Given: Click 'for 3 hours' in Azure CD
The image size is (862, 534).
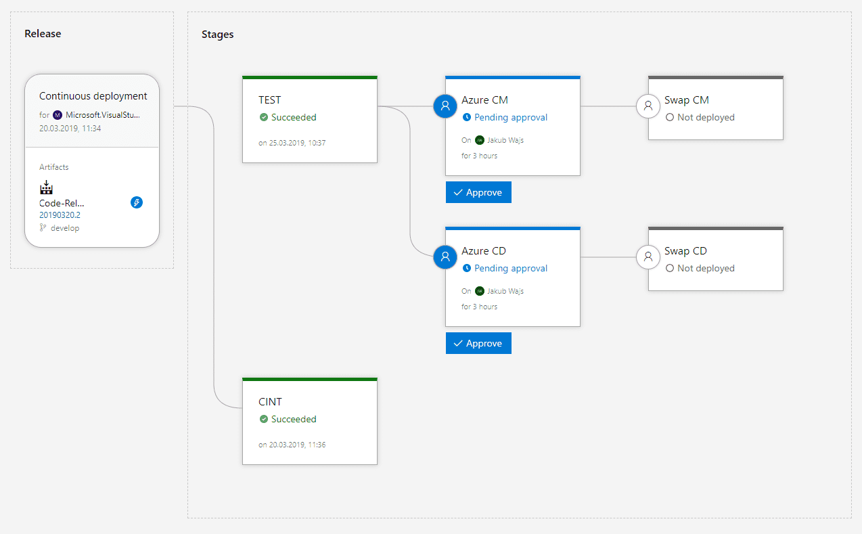Looking at the screenshot, I should tap(479, 307).
